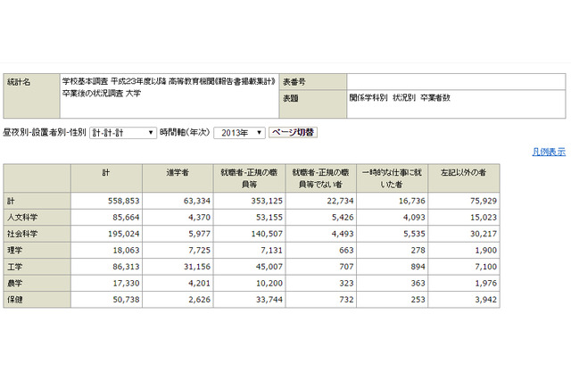Open the 凡例表示 link
This screenshot has height=380, width=571.
coord(549,152)
